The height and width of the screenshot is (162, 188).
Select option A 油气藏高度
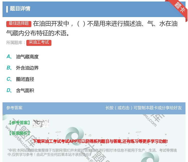point(23,57)
